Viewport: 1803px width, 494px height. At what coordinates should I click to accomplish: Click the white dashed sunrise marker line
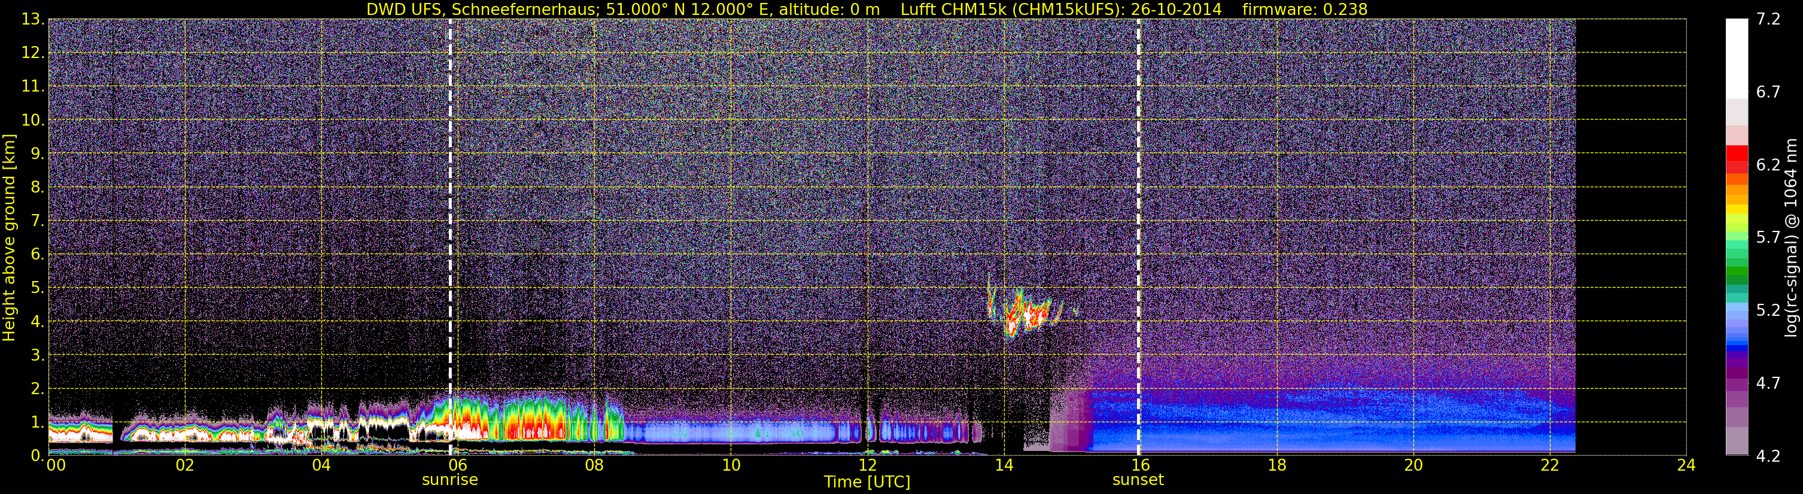coord(450,237)
